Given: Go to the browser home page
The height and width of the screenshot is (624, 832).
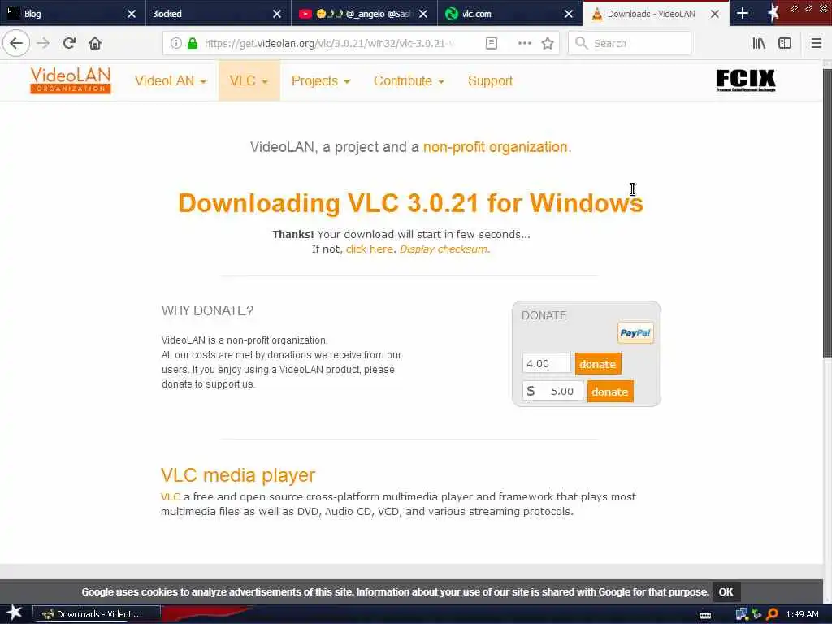Looking at the screenshot, I should [95, 43].
